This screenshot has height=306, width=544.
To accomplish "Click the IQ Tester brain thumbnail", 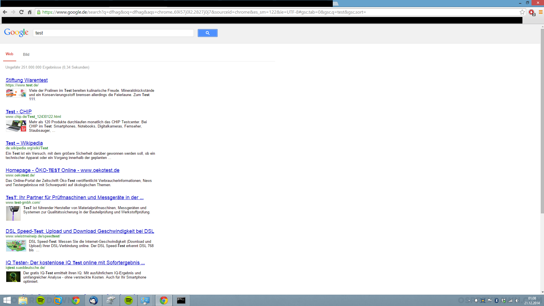I will tap(13, 277).
